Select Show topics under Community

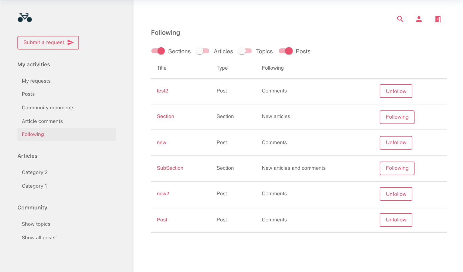coord(36,224)
